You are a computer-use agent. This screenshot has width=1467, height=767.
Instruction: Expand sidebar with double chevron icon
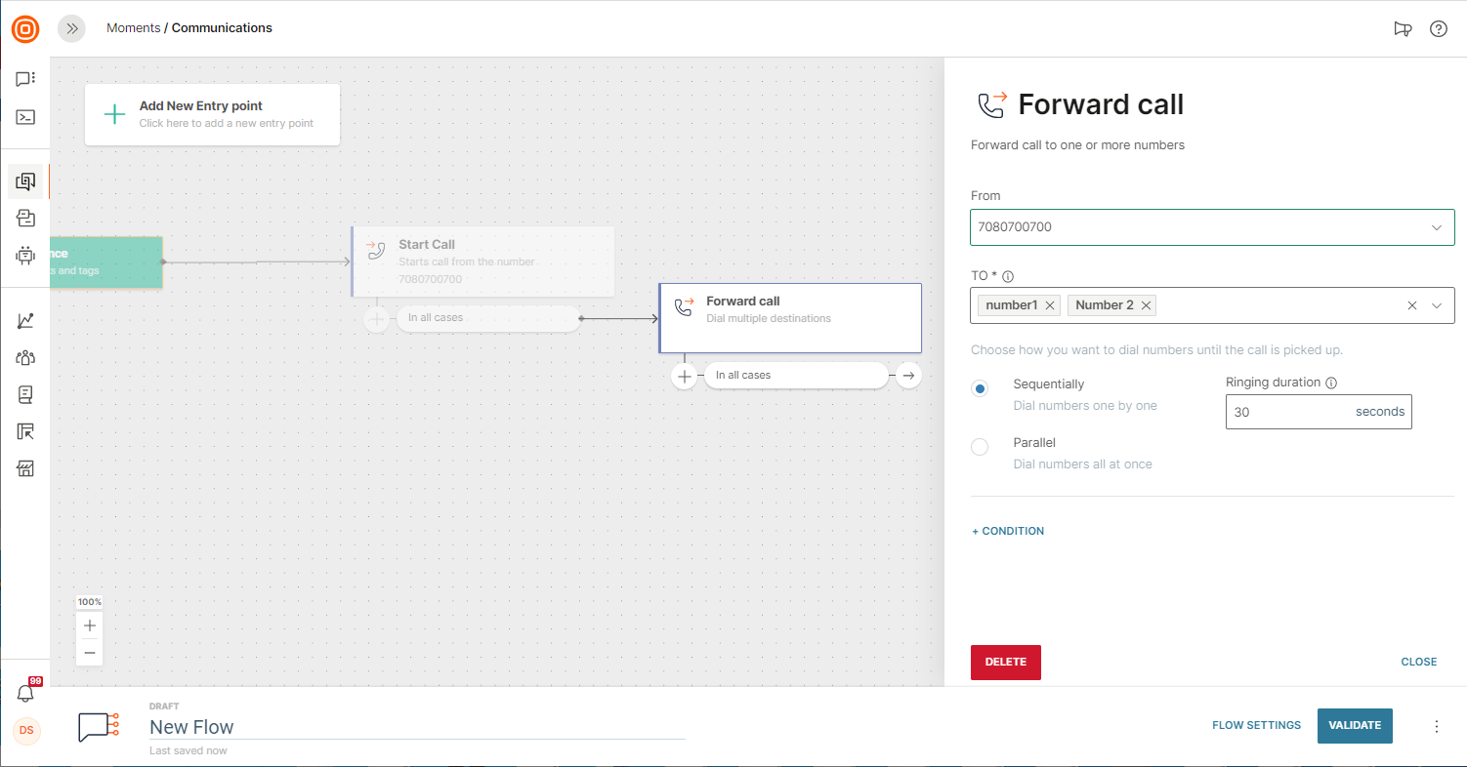coord(71,28)
